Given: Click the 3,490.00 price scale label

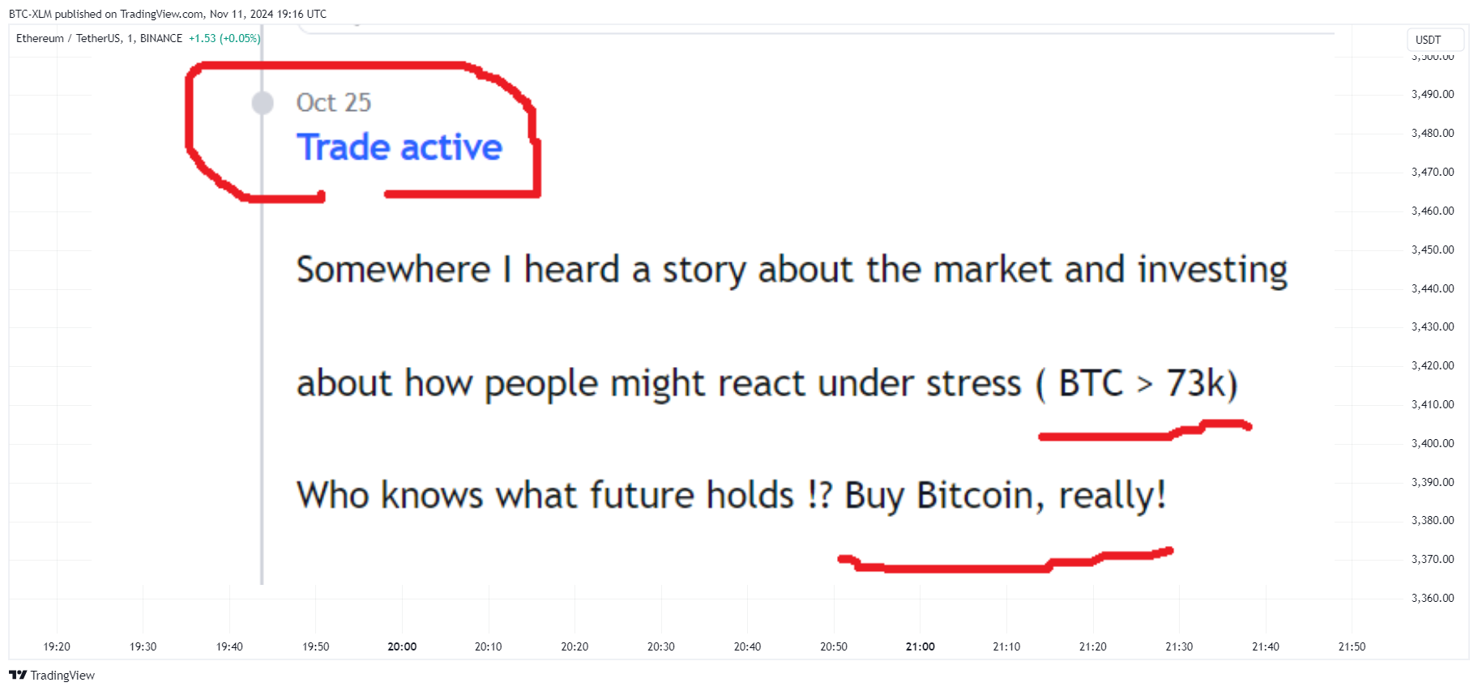Looking at the screenshot, I should click(1433, 94).
